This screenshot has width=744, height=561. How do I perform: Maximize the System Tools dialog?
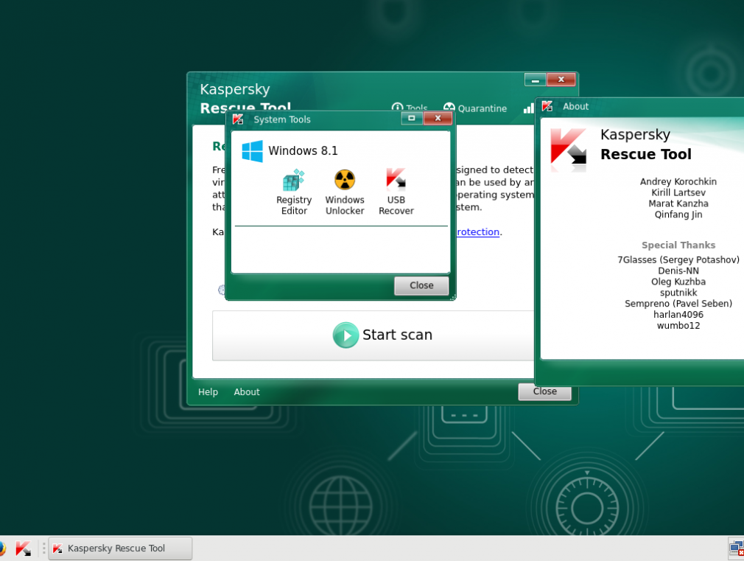[411, 118]
